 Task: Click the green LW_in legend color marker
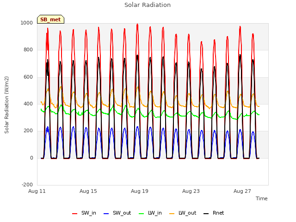[x=142, y=214]
